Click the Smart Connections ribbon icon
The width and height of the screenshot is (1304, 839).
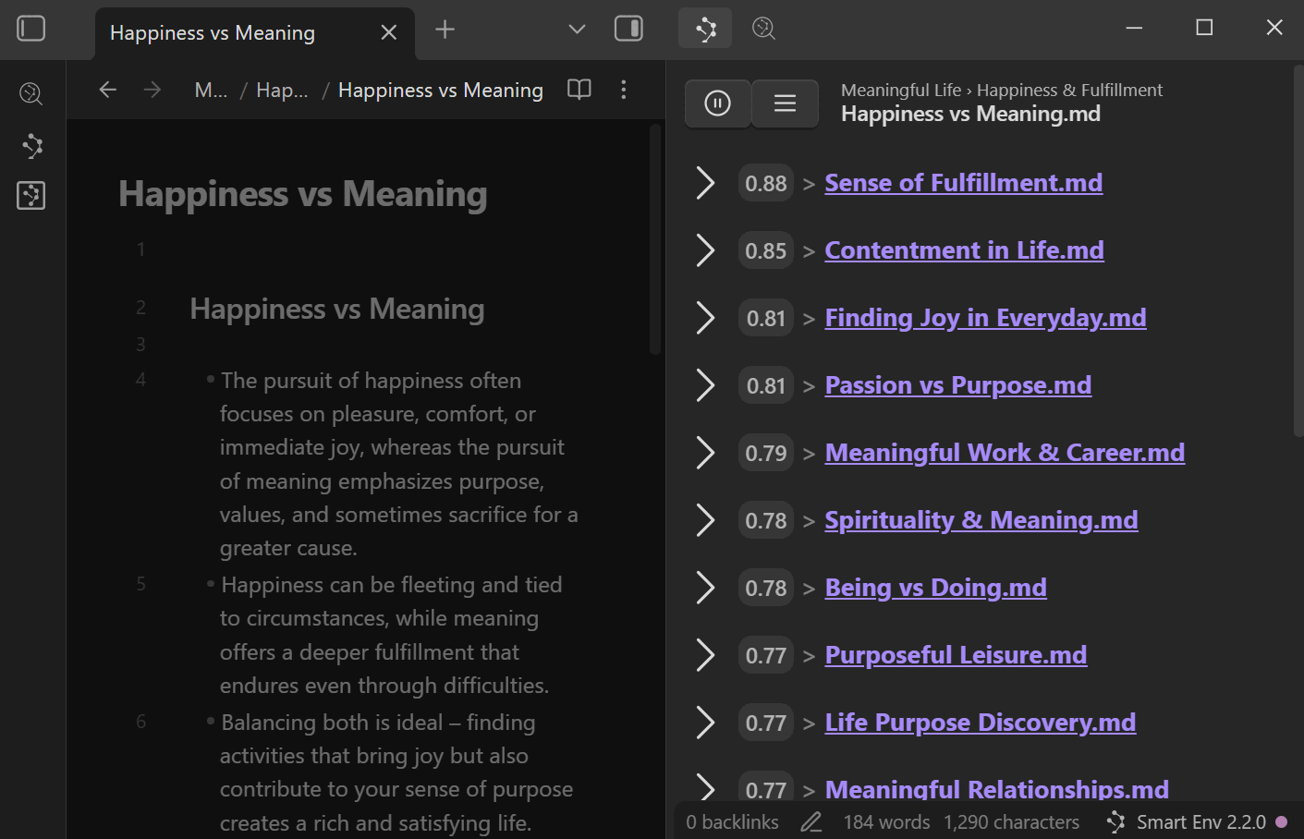pyautogui.click(x=31, y=145)
